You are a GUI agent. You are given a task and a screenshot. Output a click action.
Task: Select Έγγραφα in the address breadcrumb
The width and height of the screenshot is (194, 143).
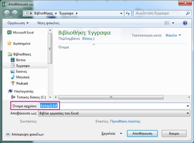coord(66,13)
